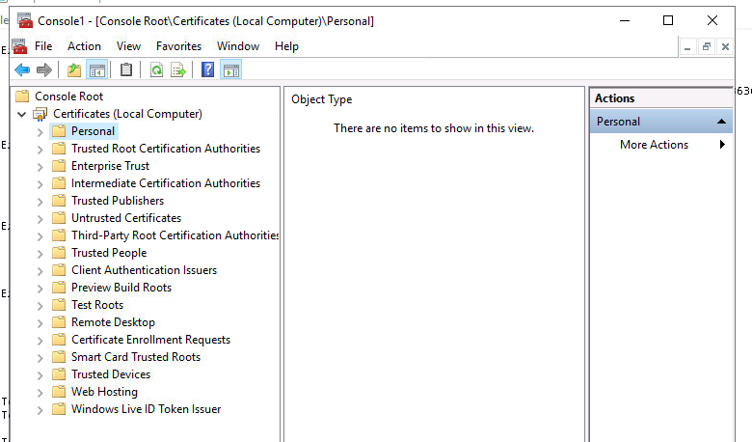The width and height of the screenshot is (752, 442).
Task: Click the Console1 toolbox icon in title bar
Action: pyautogui.click(x=25, y=20)
